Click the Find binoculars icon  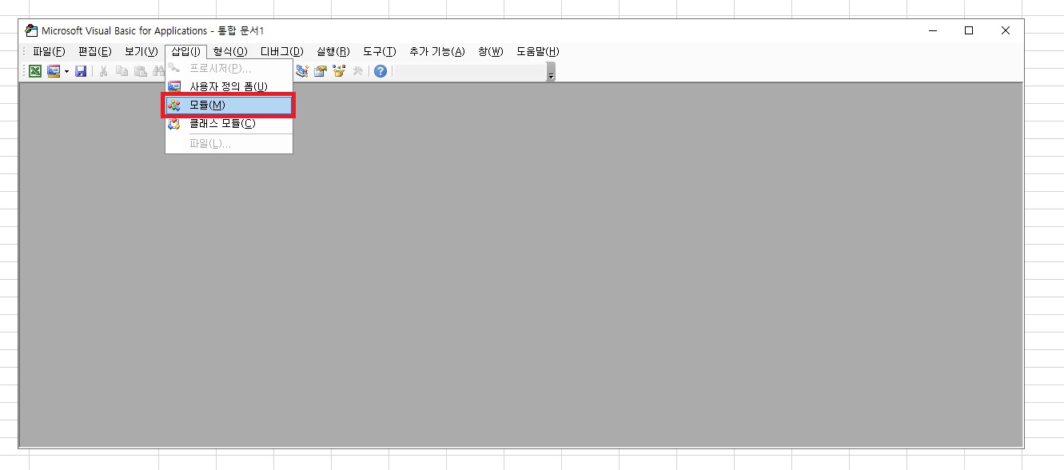click(158, 71)
